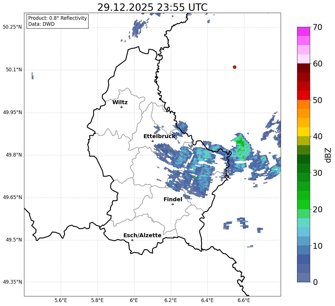This screenshot has width=335, height=306.
Task: Click the 70 value on the colorbar
Action: (317, 27)
